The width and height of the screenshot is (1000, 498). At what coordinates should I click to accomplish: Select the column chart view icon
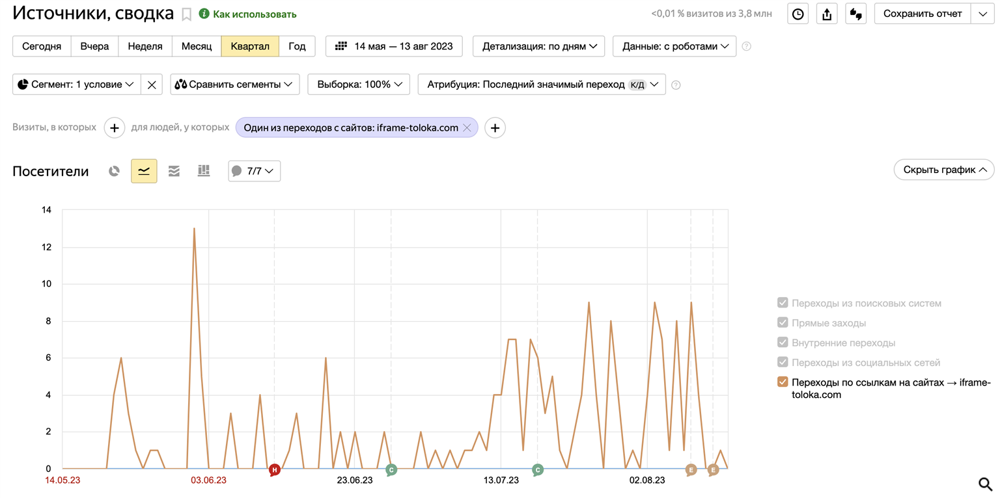(204, 171)
